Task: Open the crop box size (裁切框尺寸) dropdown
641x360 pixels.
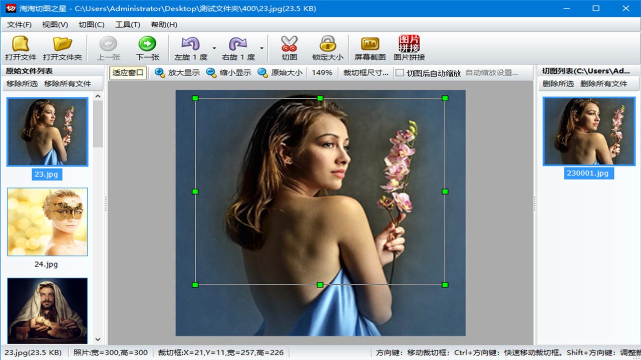Action: [x=366, y=72]
